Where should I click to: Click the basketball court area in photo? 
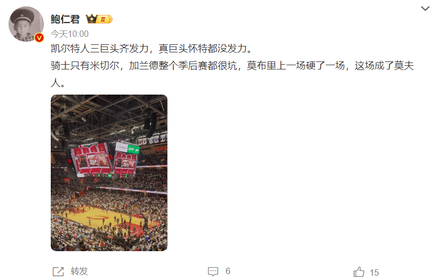click(105, 220)
